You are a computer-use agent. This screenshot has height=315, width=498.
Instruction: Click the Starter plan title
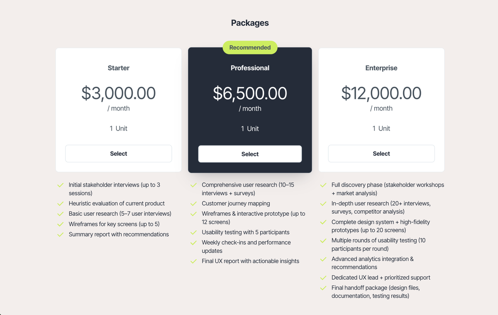(x=118, y=68)
